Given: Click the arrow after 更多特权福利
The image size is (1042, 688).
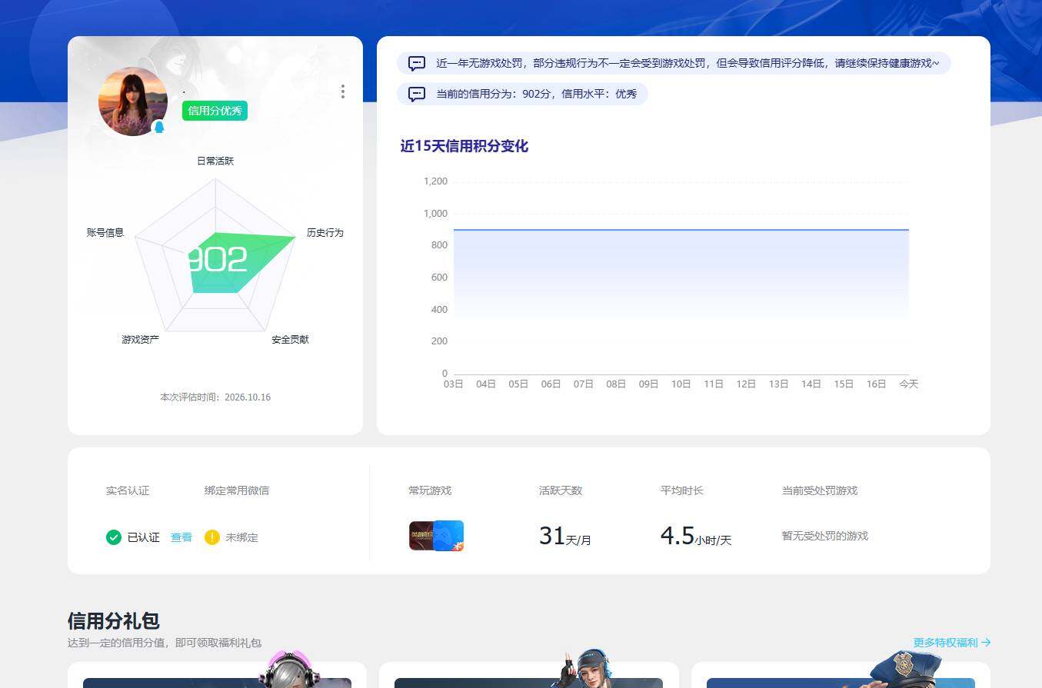Looking at the screenshot, I should tap(986, 643).
